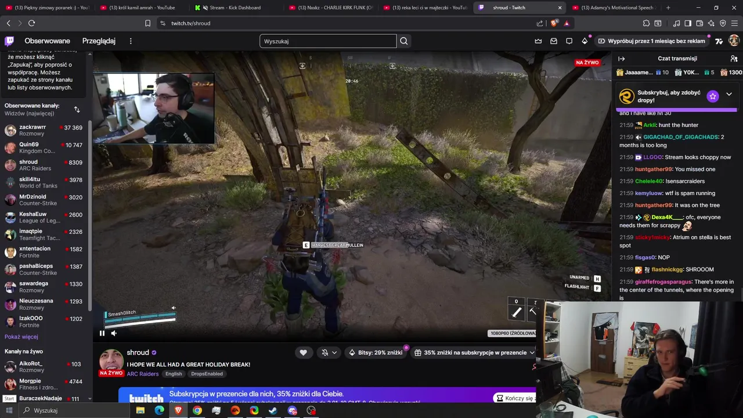Image resolution: width=743 pixels, height=418 pixels.
Task: Open MrDzinold channel in sidebar
Action: pos(44,200)
